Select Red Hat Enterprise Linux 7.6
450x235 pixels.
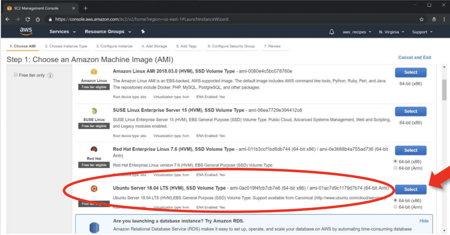(411, 150)
